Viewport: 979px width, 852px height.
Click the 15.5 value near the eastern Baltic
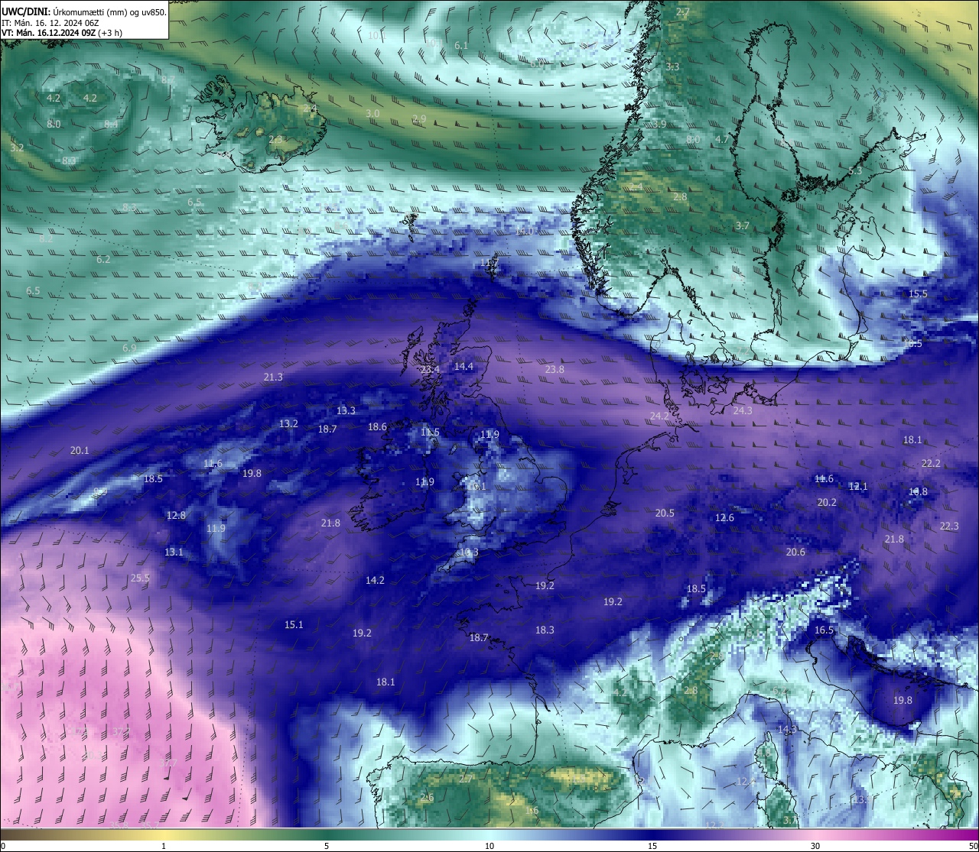pos(918,294)
